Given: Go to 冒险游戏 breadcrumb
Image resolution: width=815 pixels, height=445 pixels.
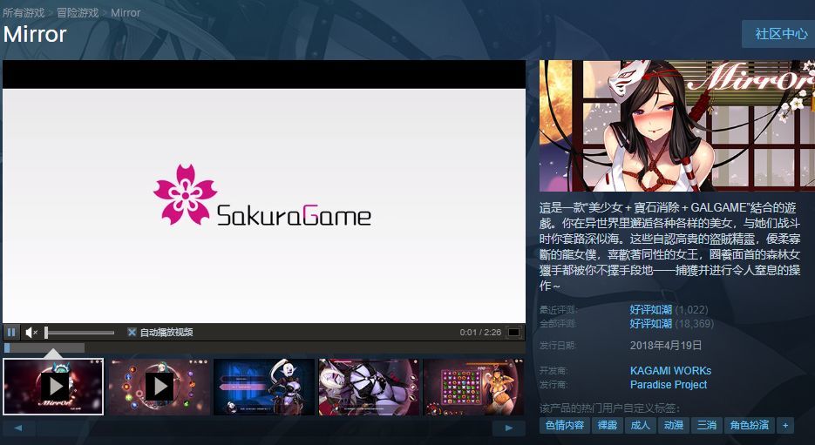Looking at the screenshot, I should pos(78,12).
